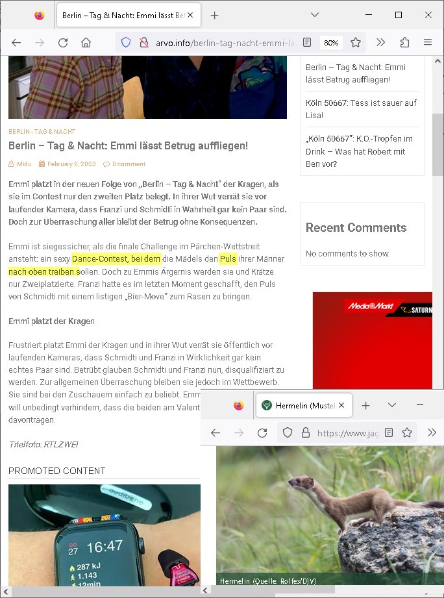Click the secure padlock in Hermelin window
The width and height of the screenshot is (444, 598).
[x=306, y=432]
